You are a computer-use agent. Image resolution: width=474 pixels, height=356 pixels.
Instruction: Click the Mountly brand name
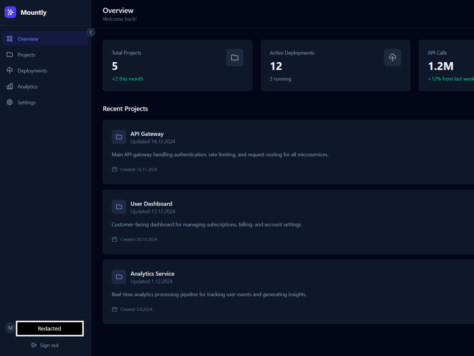tap(34, 12)
